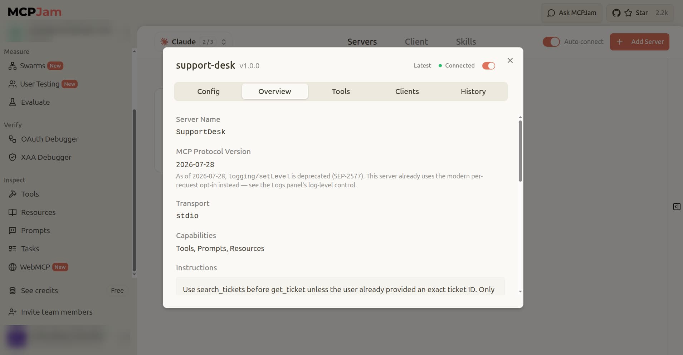683x355 pixels.
Task: Open WebMCP globe icon
Action: coord(13,267)
